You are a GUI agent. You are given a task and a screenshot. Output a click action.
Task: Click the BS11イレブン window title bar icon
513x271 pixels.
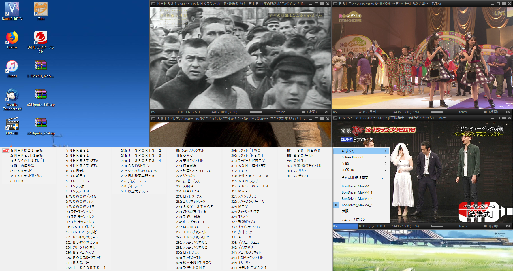[x=153, y=119]
